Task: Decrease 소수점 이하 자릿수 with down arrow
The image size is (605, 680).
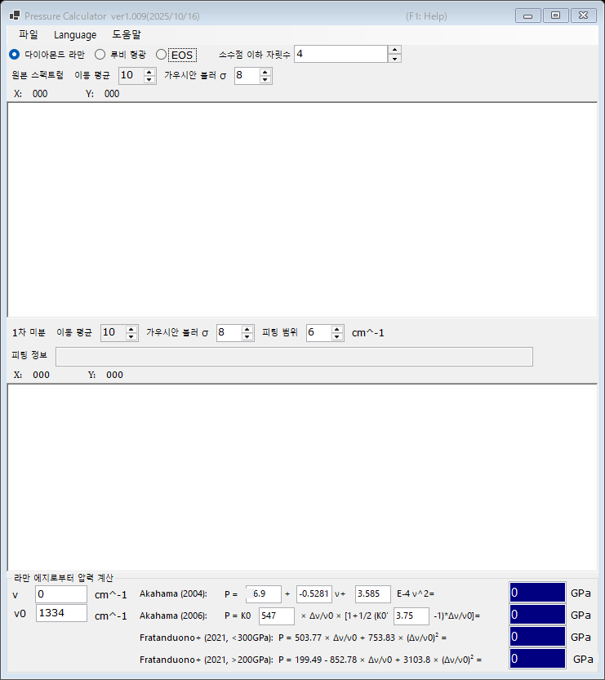Action: (394, 58)
